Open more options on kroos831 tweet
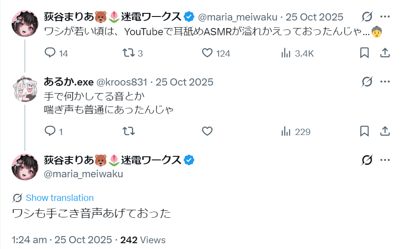402x249 pixels. click(385, 82)
